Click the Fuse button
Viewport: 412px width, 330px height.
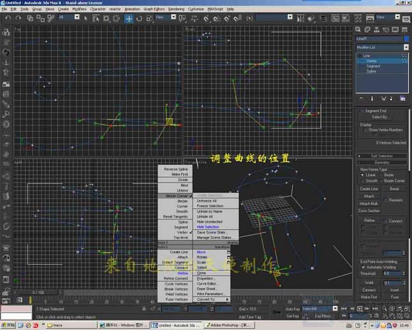point(395,297)
